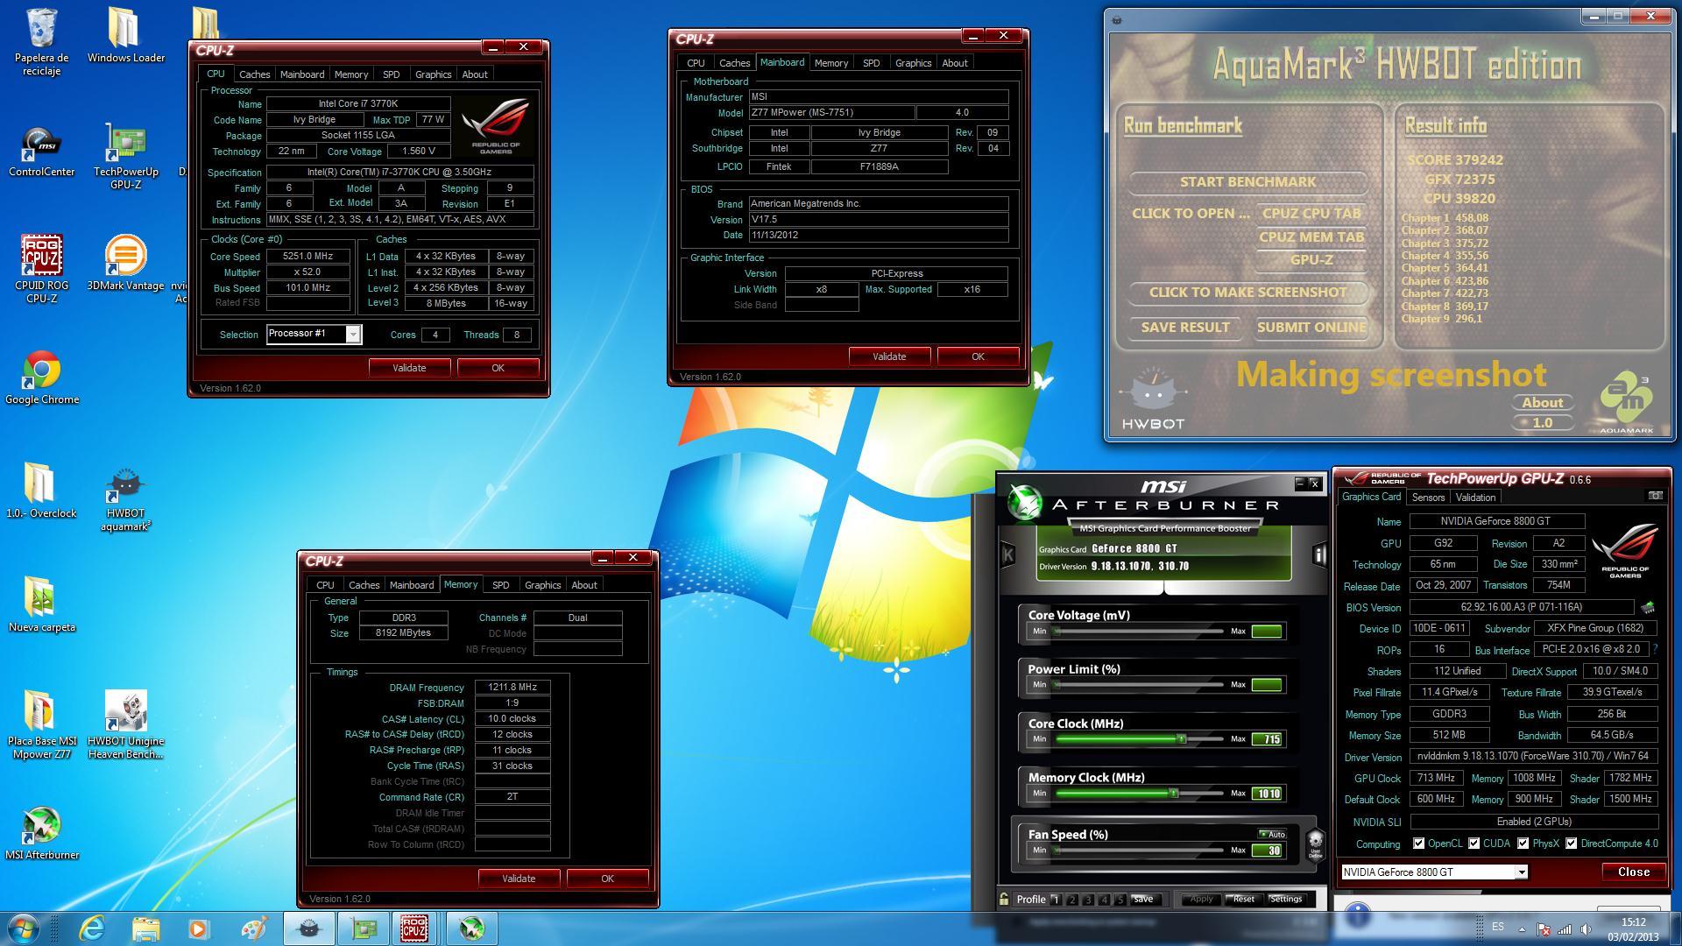Switch to MSI Afterburner taskbar button
1682x946 pixels.
pyautogui.click(x=472, y=928)
